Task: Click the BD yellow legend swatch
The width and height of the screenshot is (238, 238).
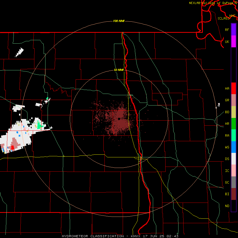Action: 234,112
